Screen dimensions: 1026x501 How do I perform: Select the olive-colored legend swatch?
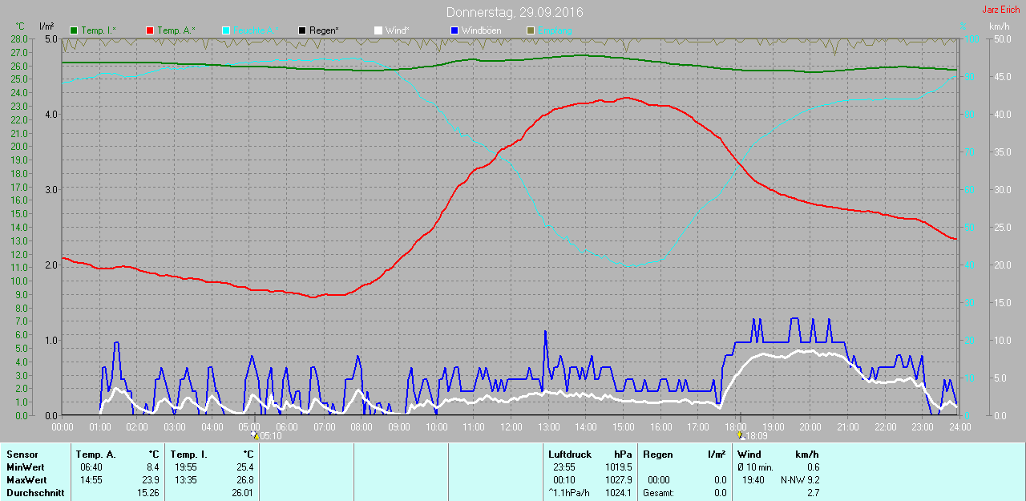click(x=531, y=30)
